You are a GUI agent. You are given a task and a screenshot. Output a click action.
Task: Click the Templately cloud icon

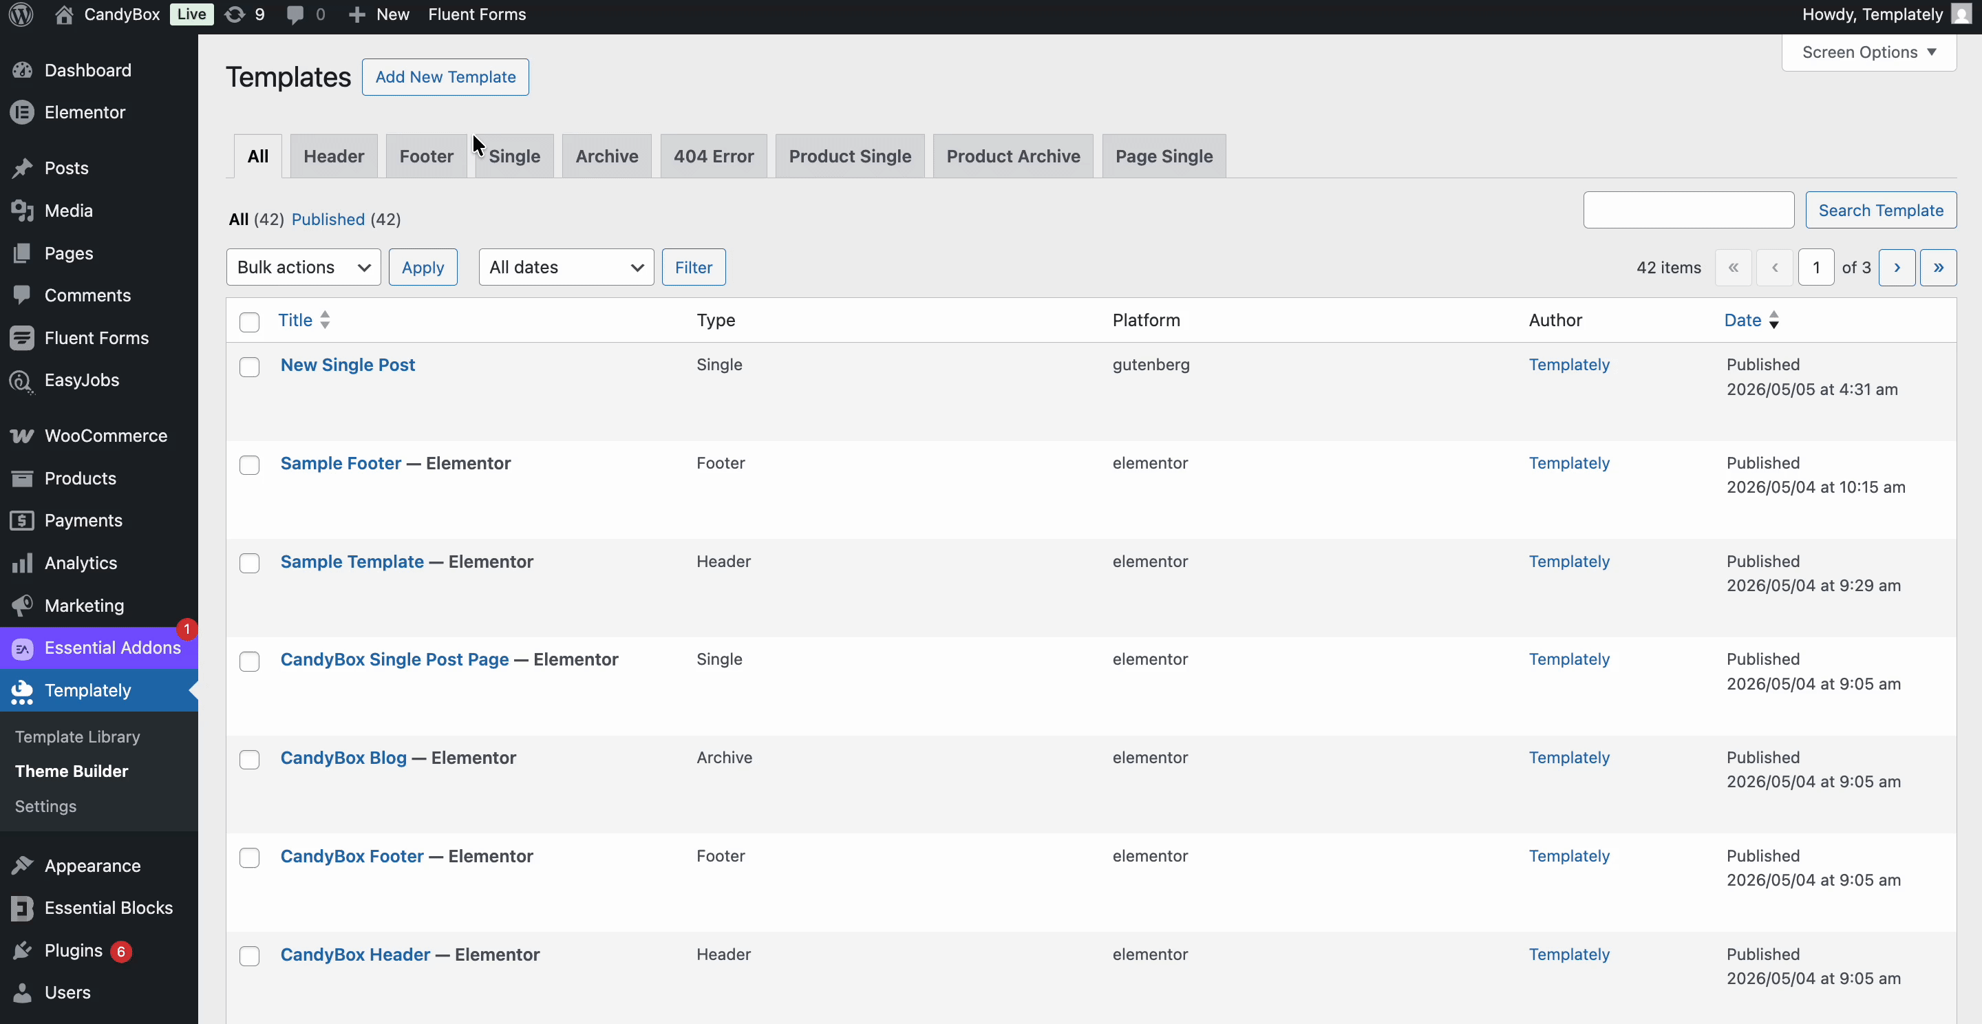point(22,691)
